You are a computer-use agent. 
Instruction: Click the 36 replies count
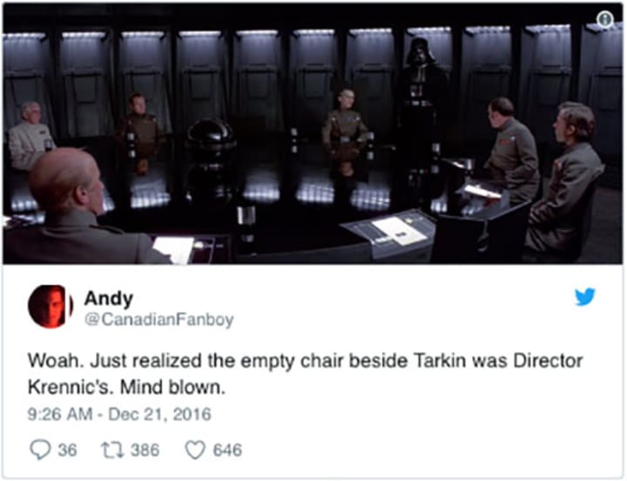(x=67, y=450)
